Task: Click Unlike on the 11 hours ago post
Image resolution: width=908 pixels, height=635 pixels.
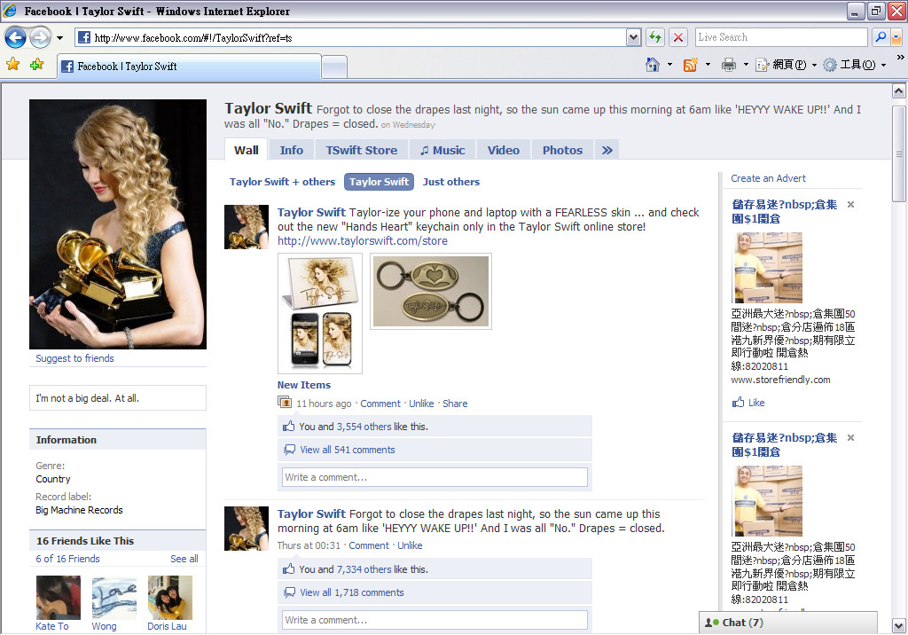Action: (421, 404)
